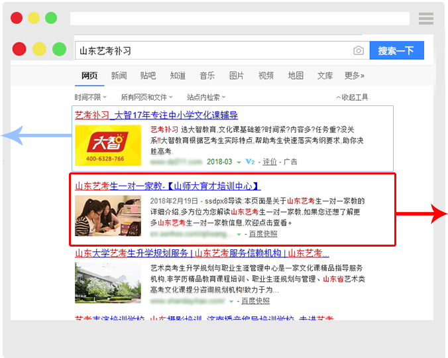Image resolution: width=448 pixels, height=358 pixels.
Task: Open the 山东大学艺考生升学规划服务 result link
Action: click(202, 253)
